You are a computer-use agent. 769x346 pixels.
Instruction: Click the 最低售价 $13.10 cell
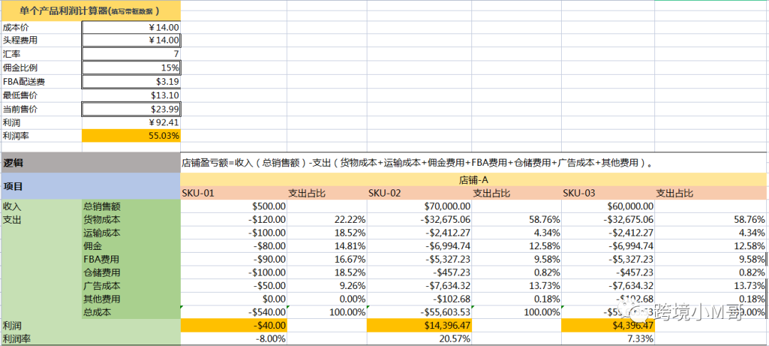pos(131,95)
